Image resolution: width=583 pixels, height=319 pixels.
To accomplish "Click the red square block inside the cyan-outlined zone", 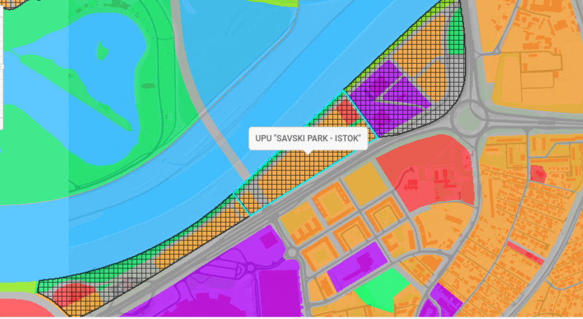I will 348,111.
